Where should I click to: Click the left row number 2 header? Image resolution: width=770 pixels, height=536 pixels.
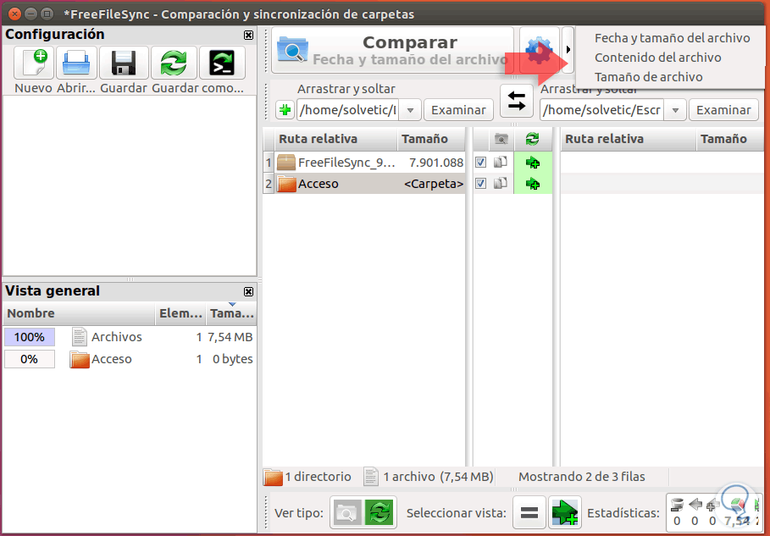pyautogui.click(x=269, y=184)
